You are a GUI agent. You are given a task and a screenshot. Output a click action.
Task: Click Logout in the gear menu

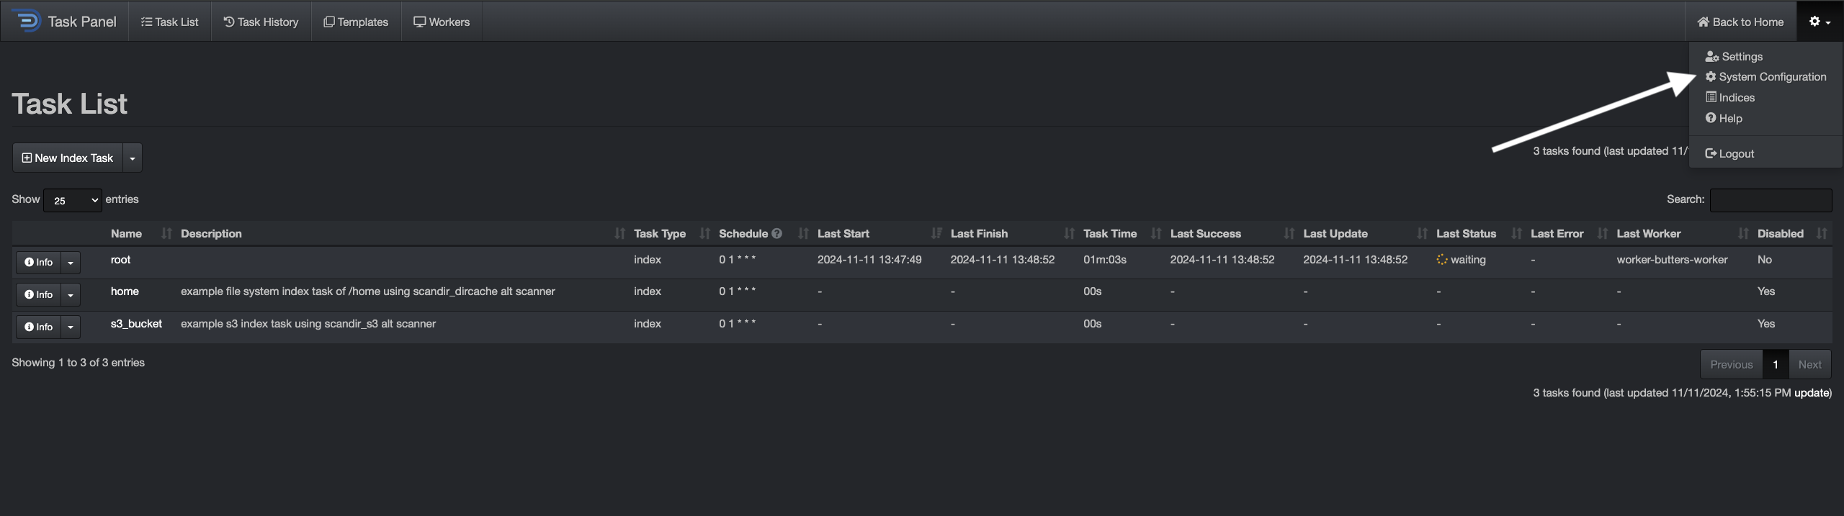(x=1729, y=154)
